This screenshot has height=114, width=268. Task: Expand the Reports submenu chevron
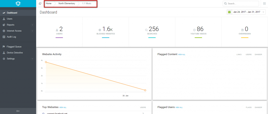point(32,25)
